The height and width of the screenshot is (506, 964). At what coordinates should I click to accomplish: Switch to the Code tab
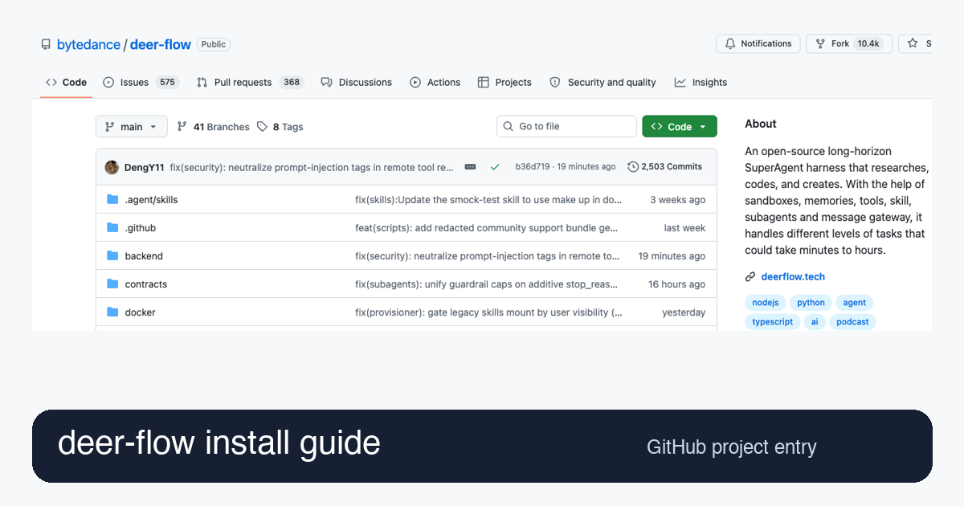tap(66, 83)
